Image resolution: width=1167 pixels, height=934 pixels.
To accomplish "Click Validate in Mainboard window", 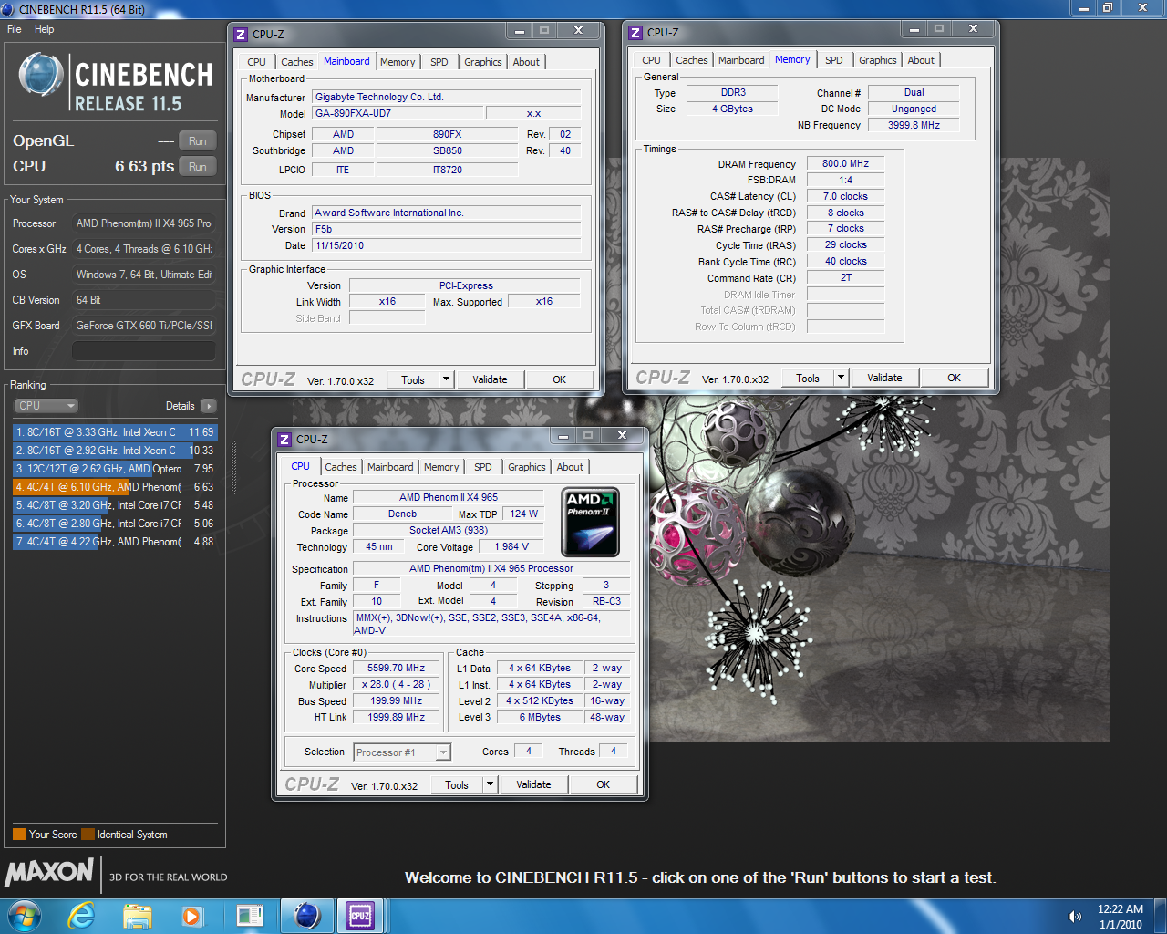I will pyautogui.click(x=490, y=379).
